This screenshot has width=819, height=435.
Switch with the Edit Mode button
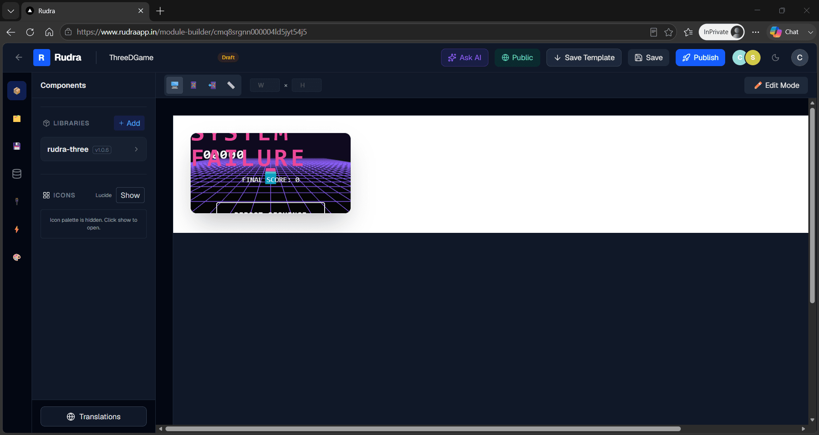[776, 85]
